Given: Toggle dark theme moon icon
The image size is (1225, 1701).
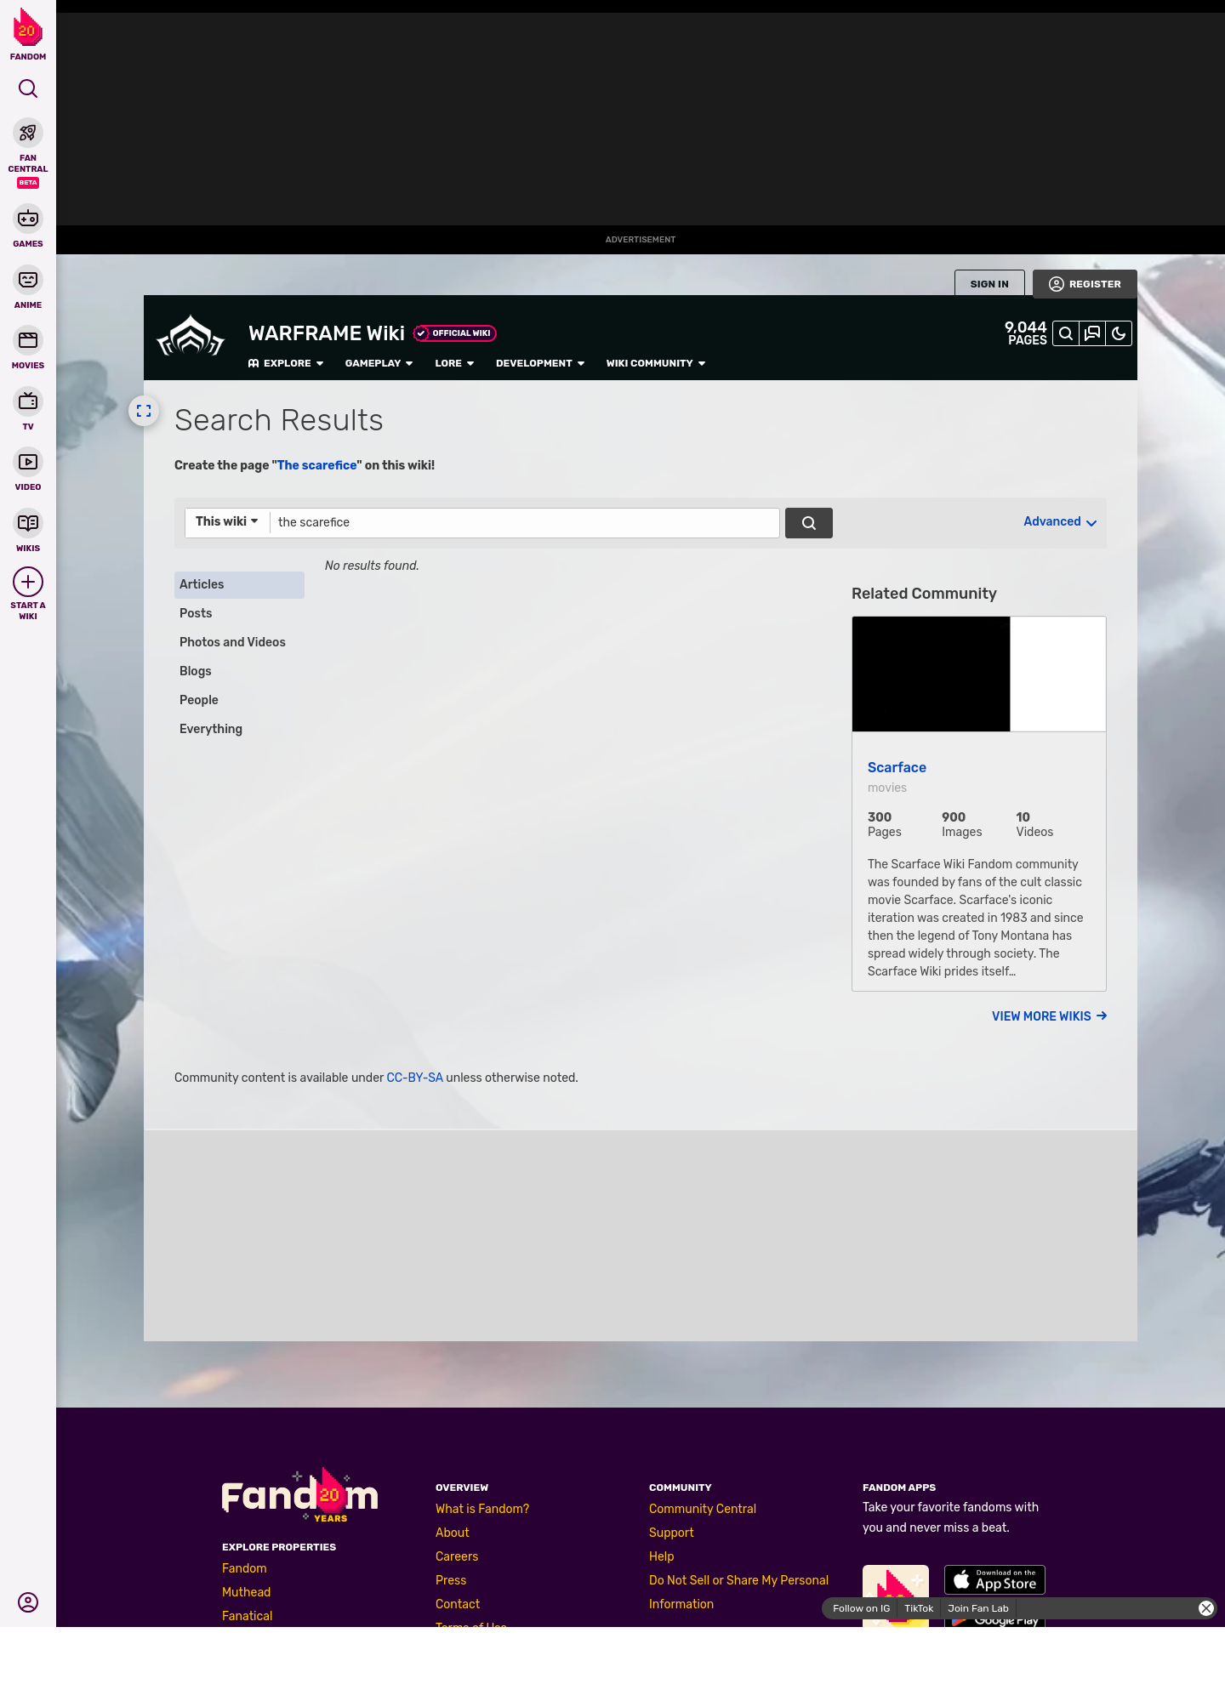Looking at the screenshot, I should coord(1119,333).
